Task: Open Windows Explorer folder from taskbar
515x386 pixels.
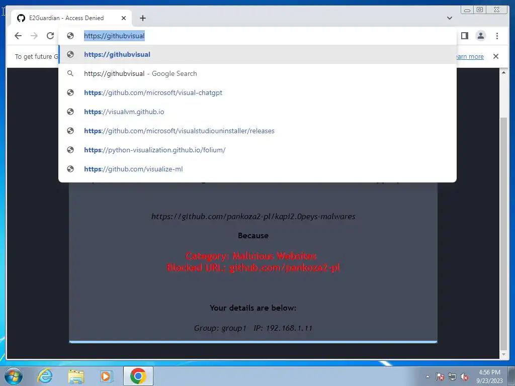Action: click(x=76, y=376)
